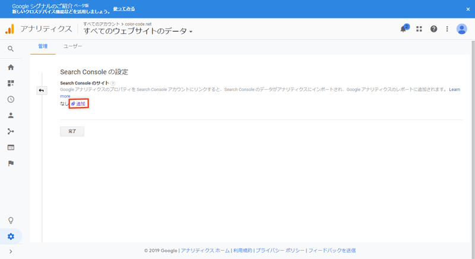This screenshot has width=475, height=259.
Task: Open the user account avatar
Action: coord(462,29)
